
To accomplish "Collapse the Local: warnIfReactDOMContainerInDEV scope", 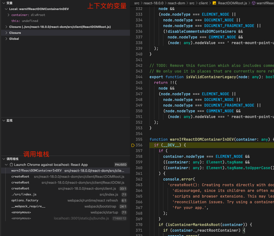I will coord(6,9).
